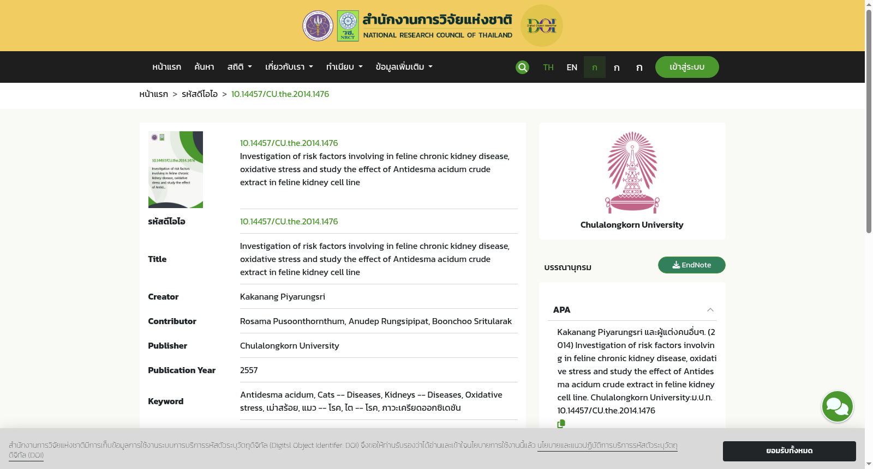The image size is (873, 469).
Task: Open the ทำเนียบ dropdown menu
Action: click(344, 67)
